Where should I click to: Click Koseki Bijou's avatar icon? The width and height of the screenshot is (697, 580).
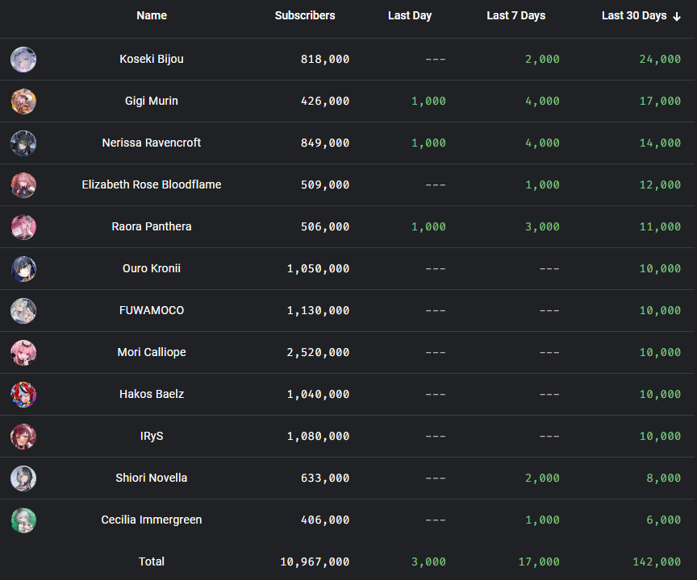(x=23, y=60)
